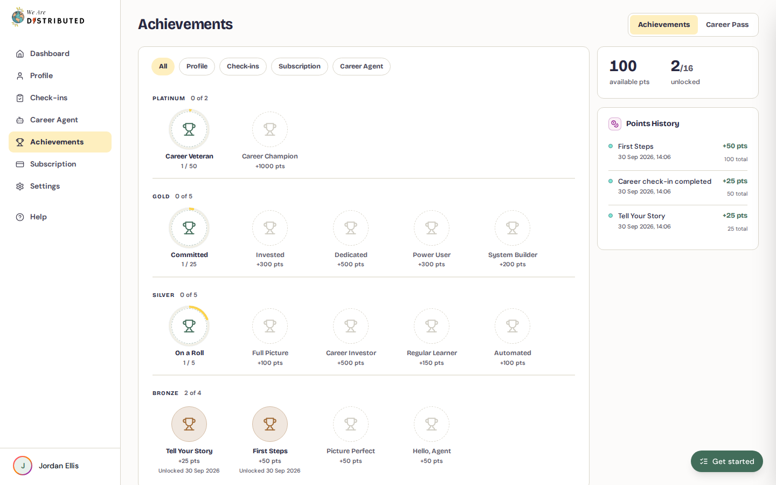Open the Hello, Agent trophy badge
The width and height of the screenshot is (776, 485).
[432, 424]
